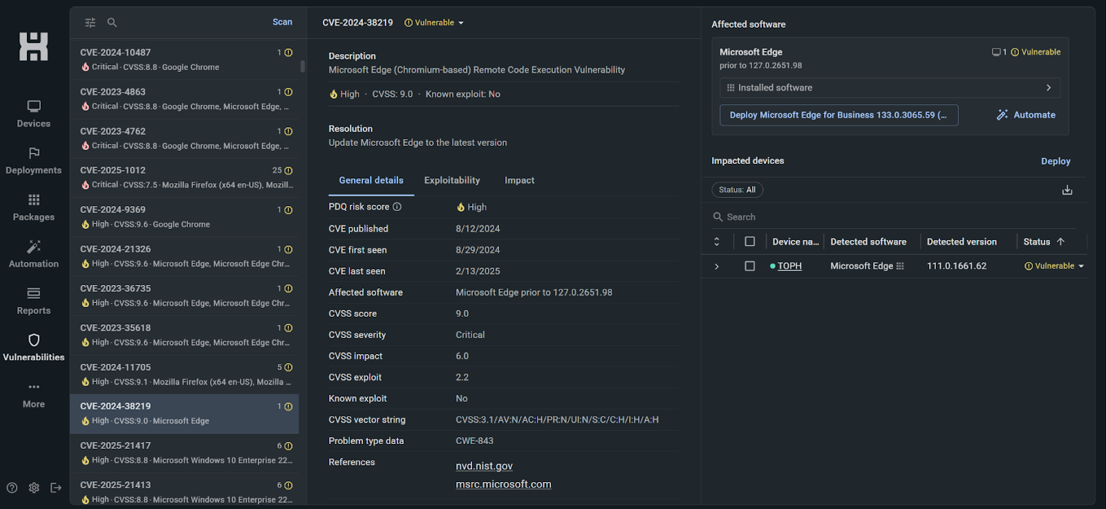Click the grid icon next to Microsoft Edge

tap(900, 266)
